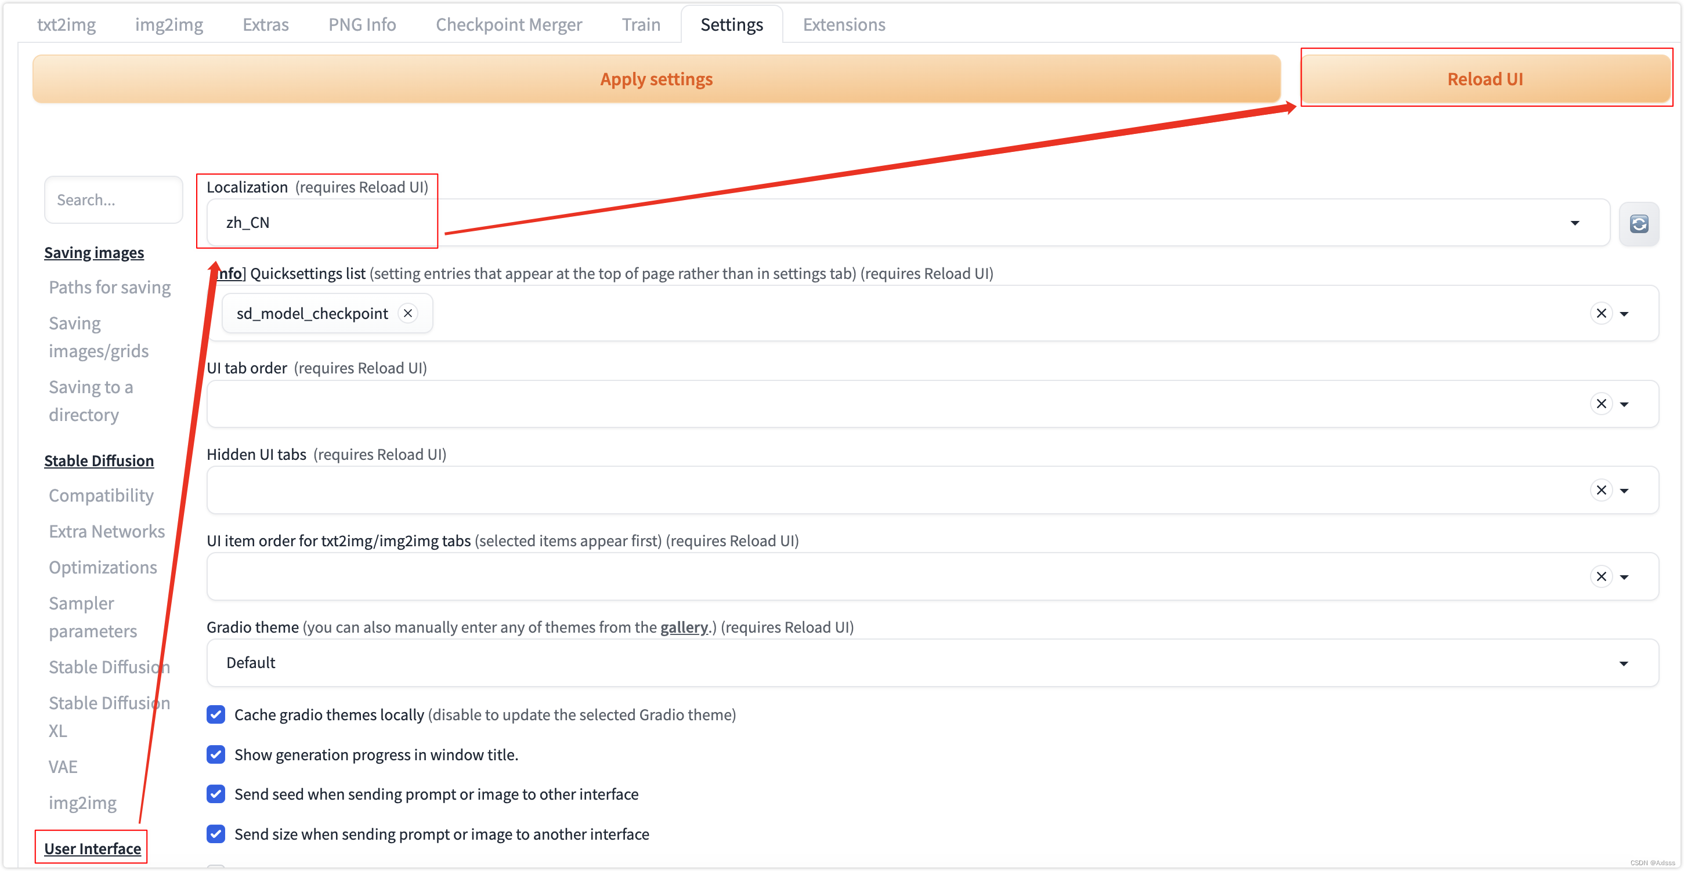Clear the Hidden UI tabs field
The height and width of the screenshot is (871, 1684).
(1601, 490)
